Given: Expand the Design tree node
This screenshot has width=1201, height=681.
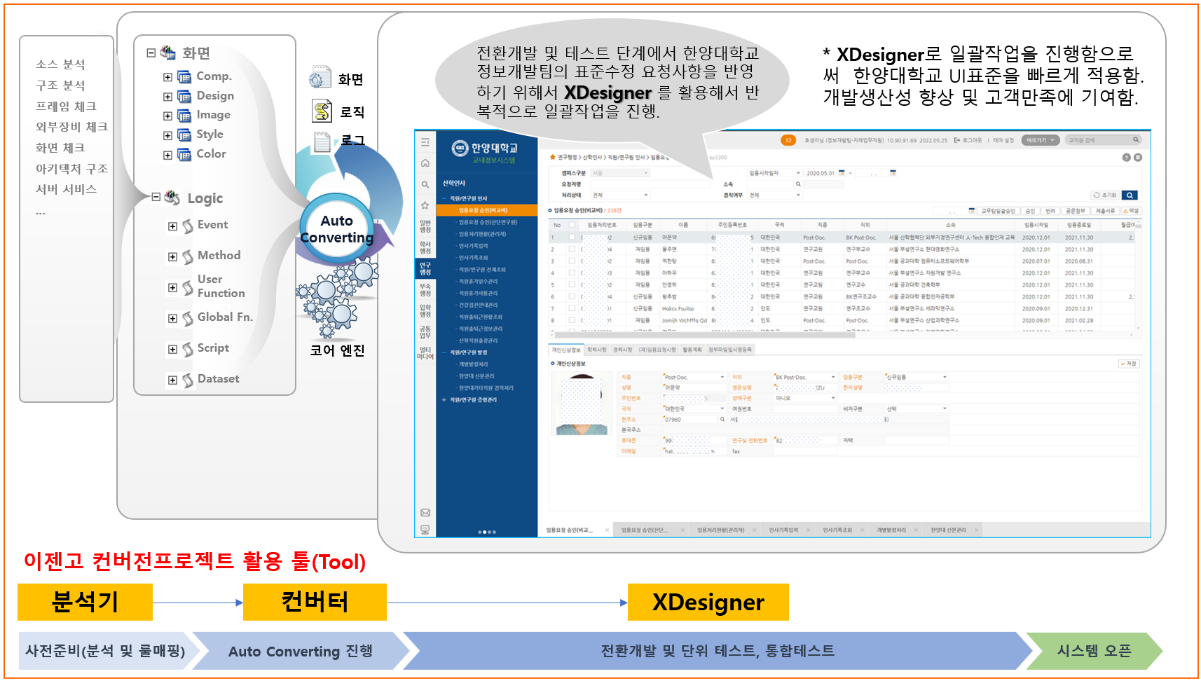Looking at the screenshot, I should point(167,97).
